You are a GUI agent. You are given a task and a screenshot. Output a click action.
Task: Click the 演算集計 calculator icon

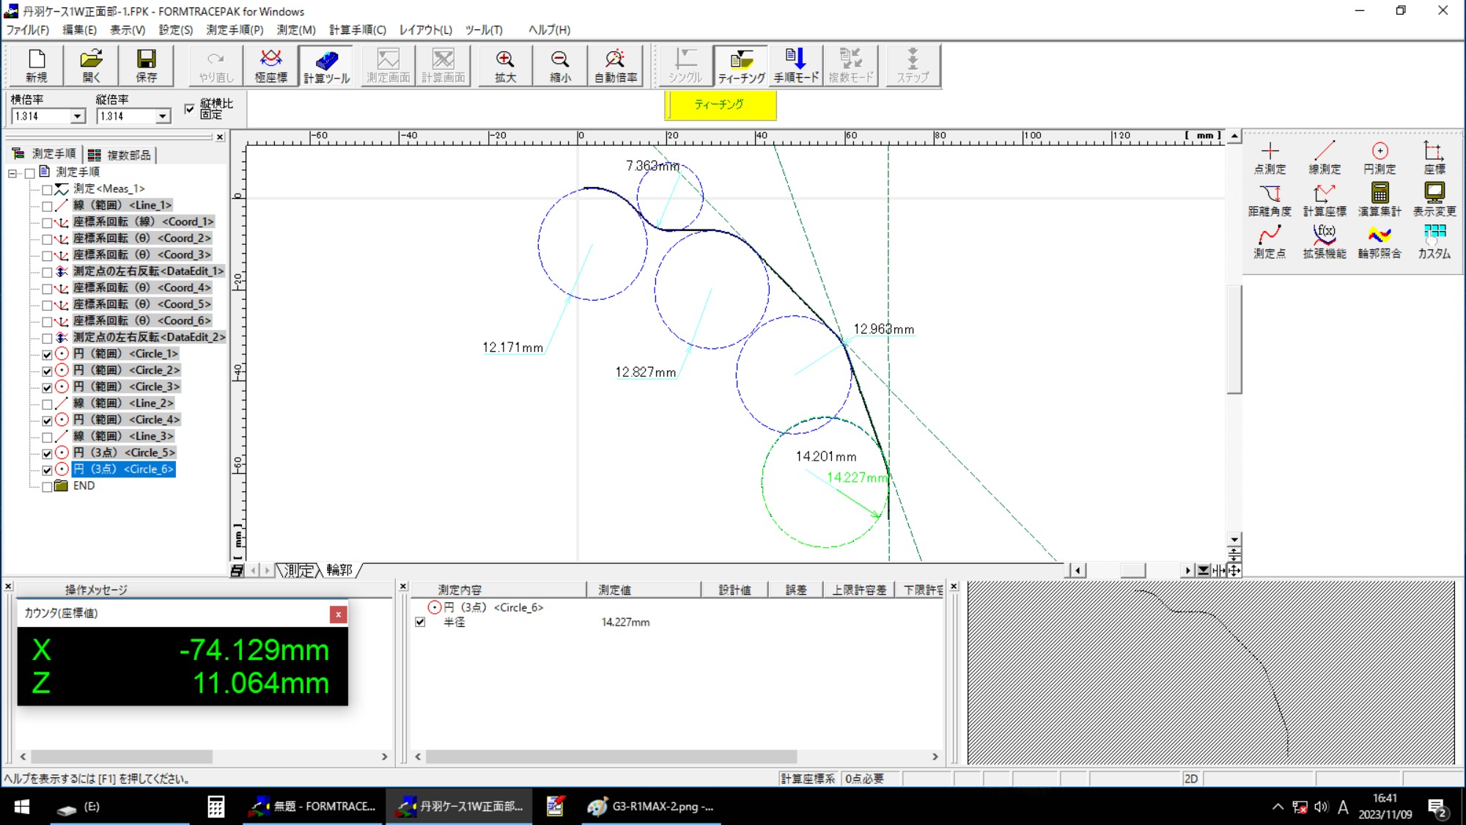tap(1379, 200)
